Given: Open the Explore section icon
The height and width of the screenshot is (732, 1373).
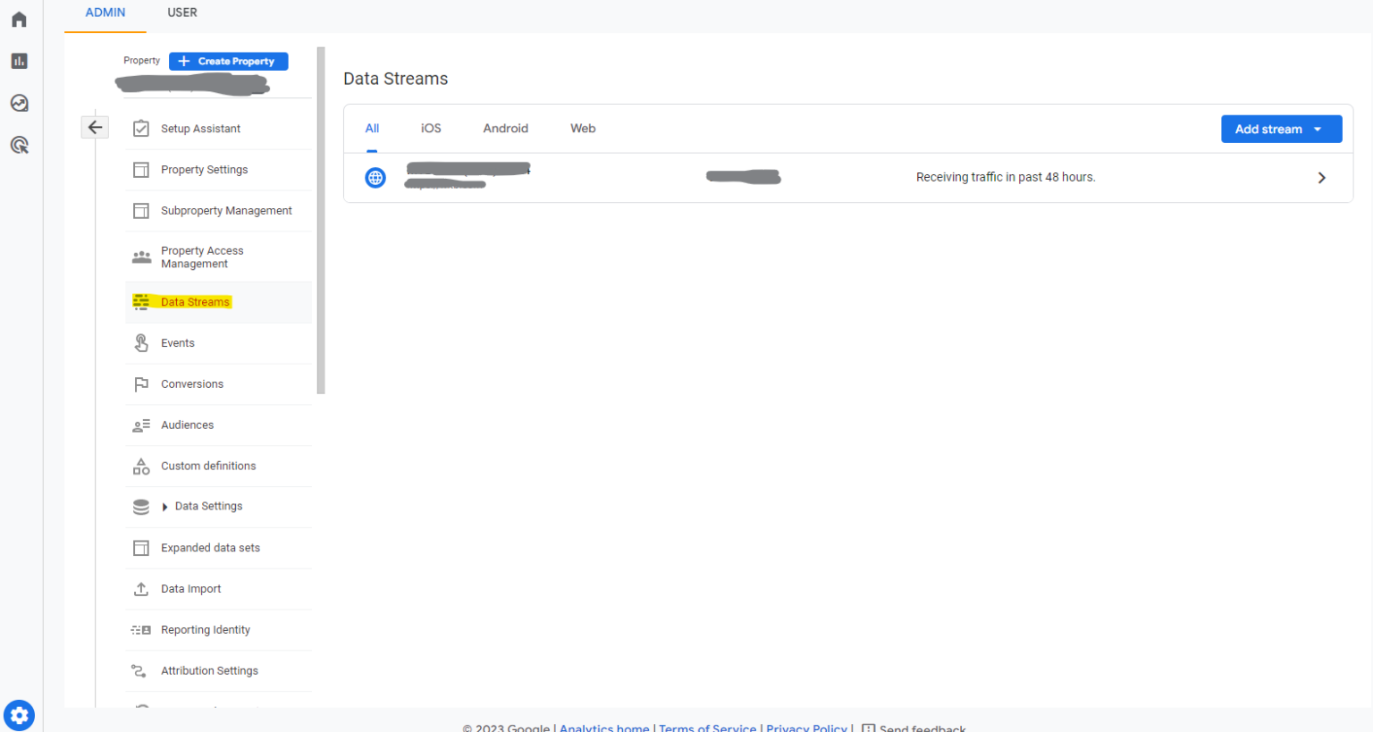Looking at the screenshot, I should click(19, 103).
